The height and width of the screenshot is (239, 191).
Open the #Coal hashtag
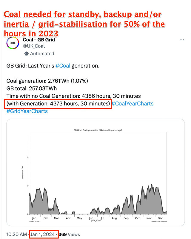pos(63,66)
